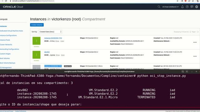Open the help question mark icon
200x112 pixels.
pos(187,7)
